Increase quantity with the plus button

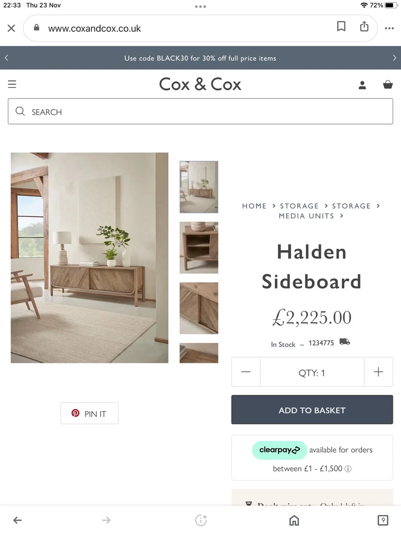click(378, 372)
